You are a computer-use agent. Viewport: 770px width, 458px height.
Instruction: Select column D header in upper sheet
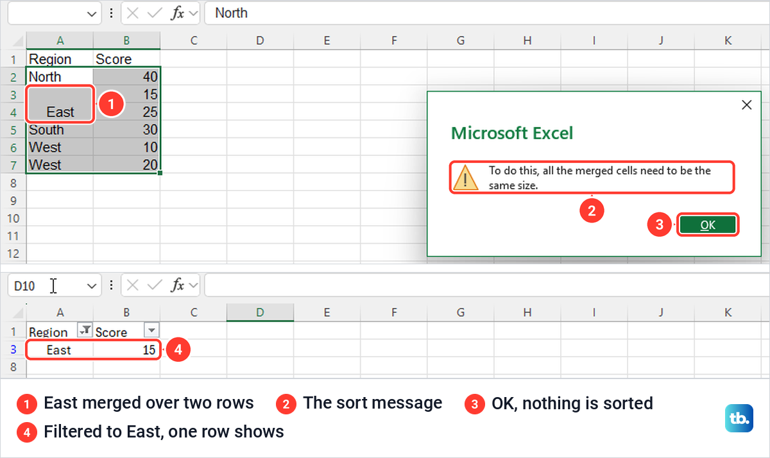click(x=260, y=40)
